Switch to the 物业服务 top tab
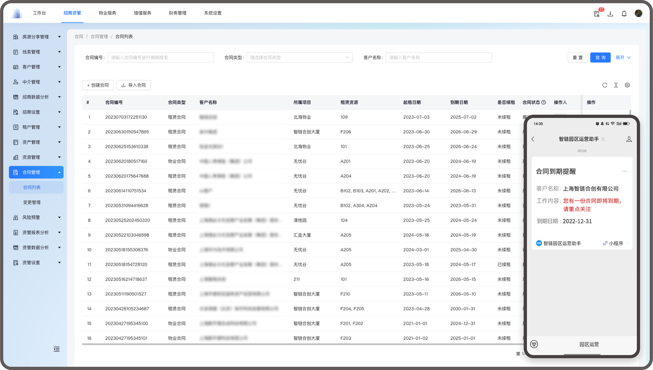Viewport: 653px width, 370px height. [107, 13]
